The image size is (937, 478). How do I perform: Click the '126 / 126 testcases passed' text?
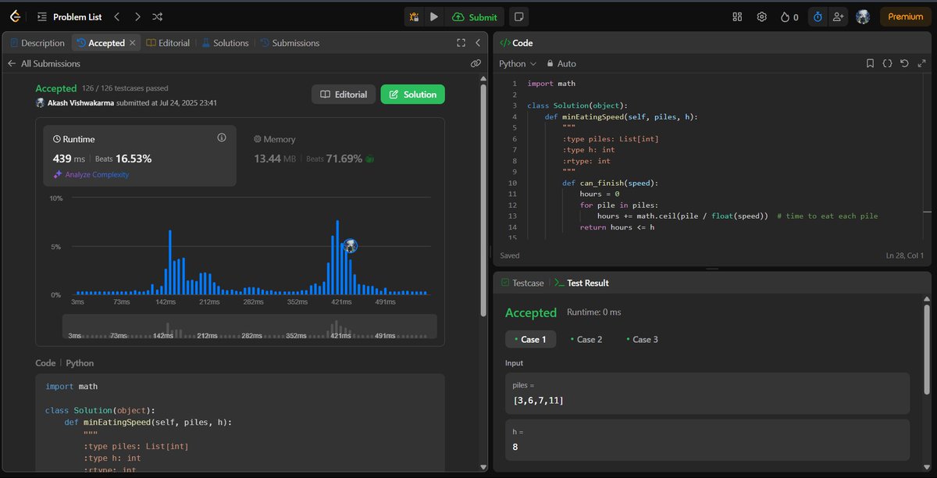tap(125, 88)
